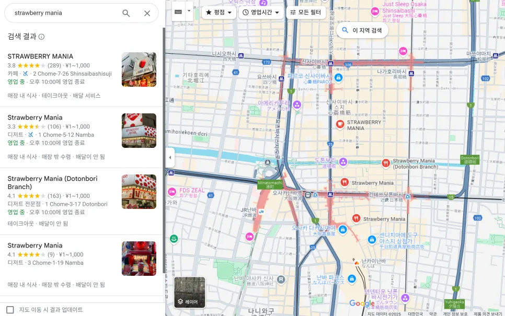Clear the search with the X icon

147,13
